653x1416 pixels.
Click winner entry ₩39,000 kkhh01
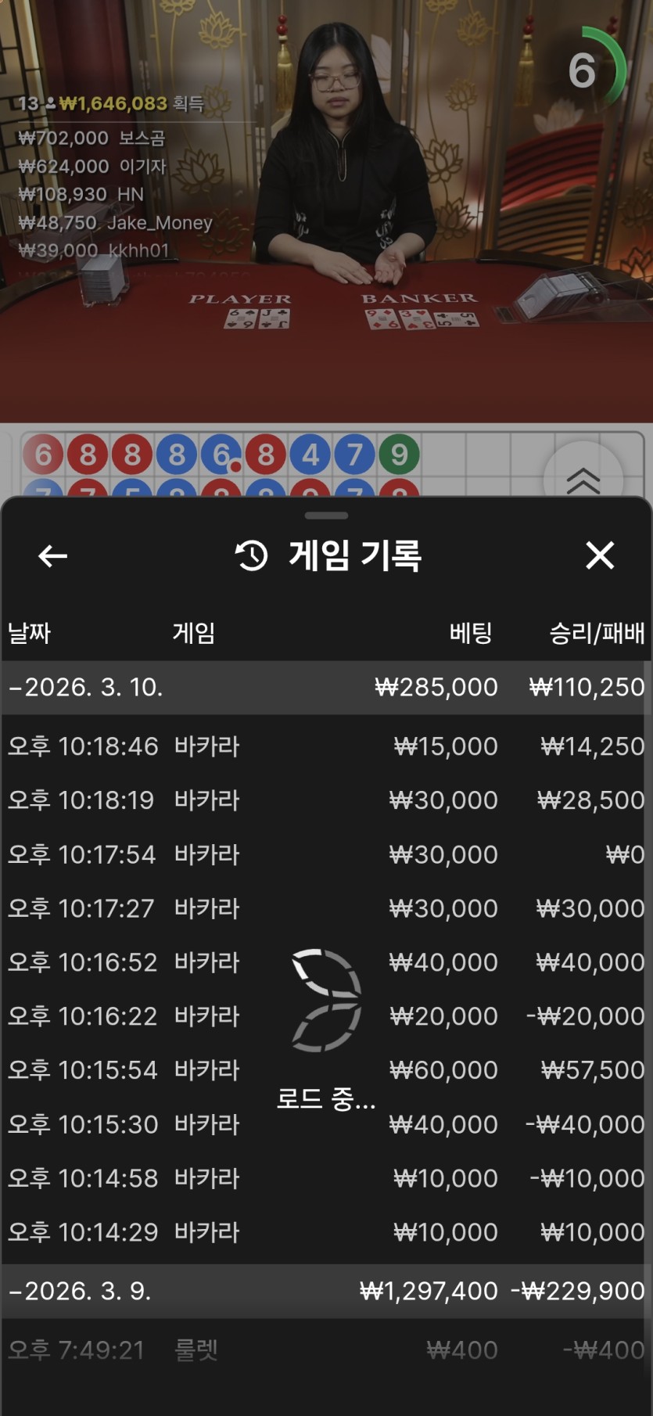93,250
